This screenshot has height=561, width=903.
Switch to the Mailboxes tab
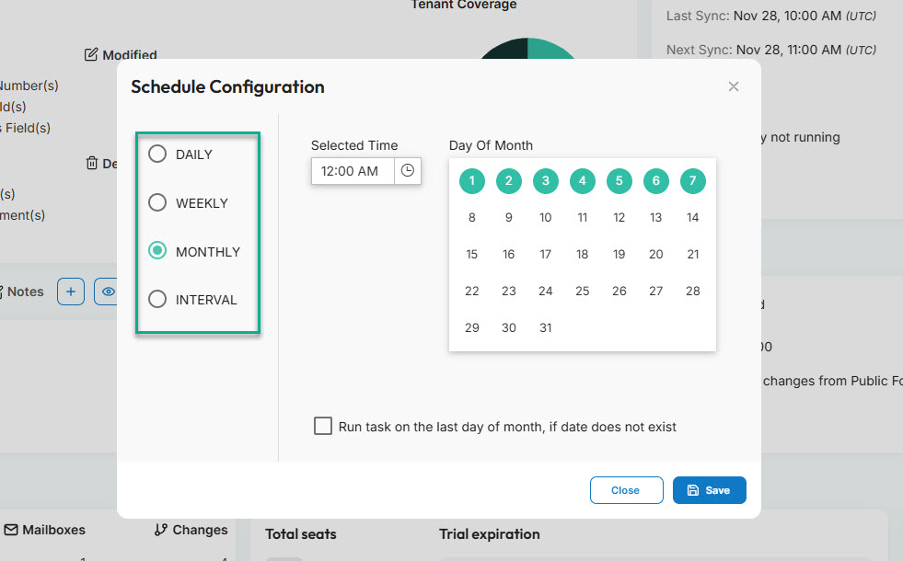click(x=44, y=530)
